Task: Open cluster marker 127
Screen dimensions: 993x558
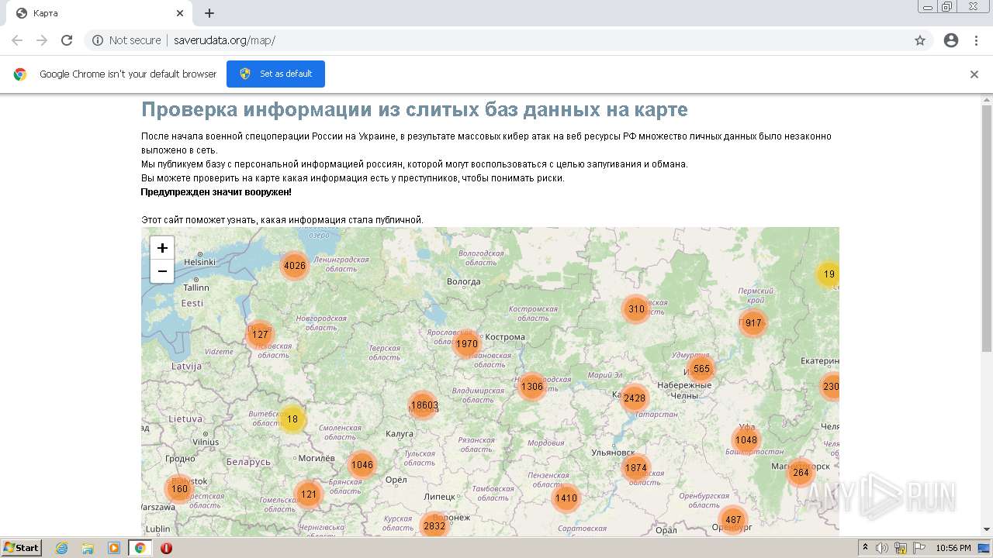Action: [260, 335]
